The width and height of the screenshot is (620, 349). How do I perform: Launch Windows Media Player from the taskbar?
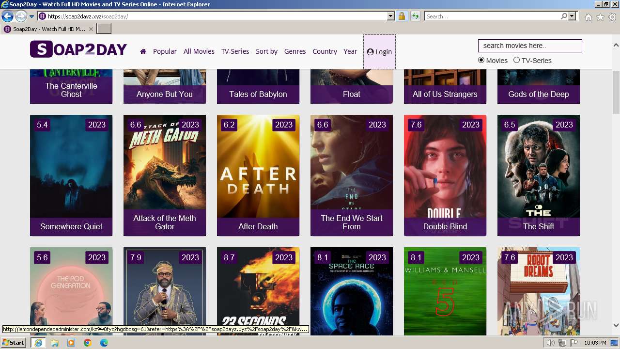tap(71, 343)
